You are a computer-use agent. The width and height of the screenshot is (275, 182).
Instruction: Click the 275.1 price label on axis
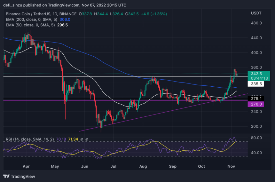[254, 99]
